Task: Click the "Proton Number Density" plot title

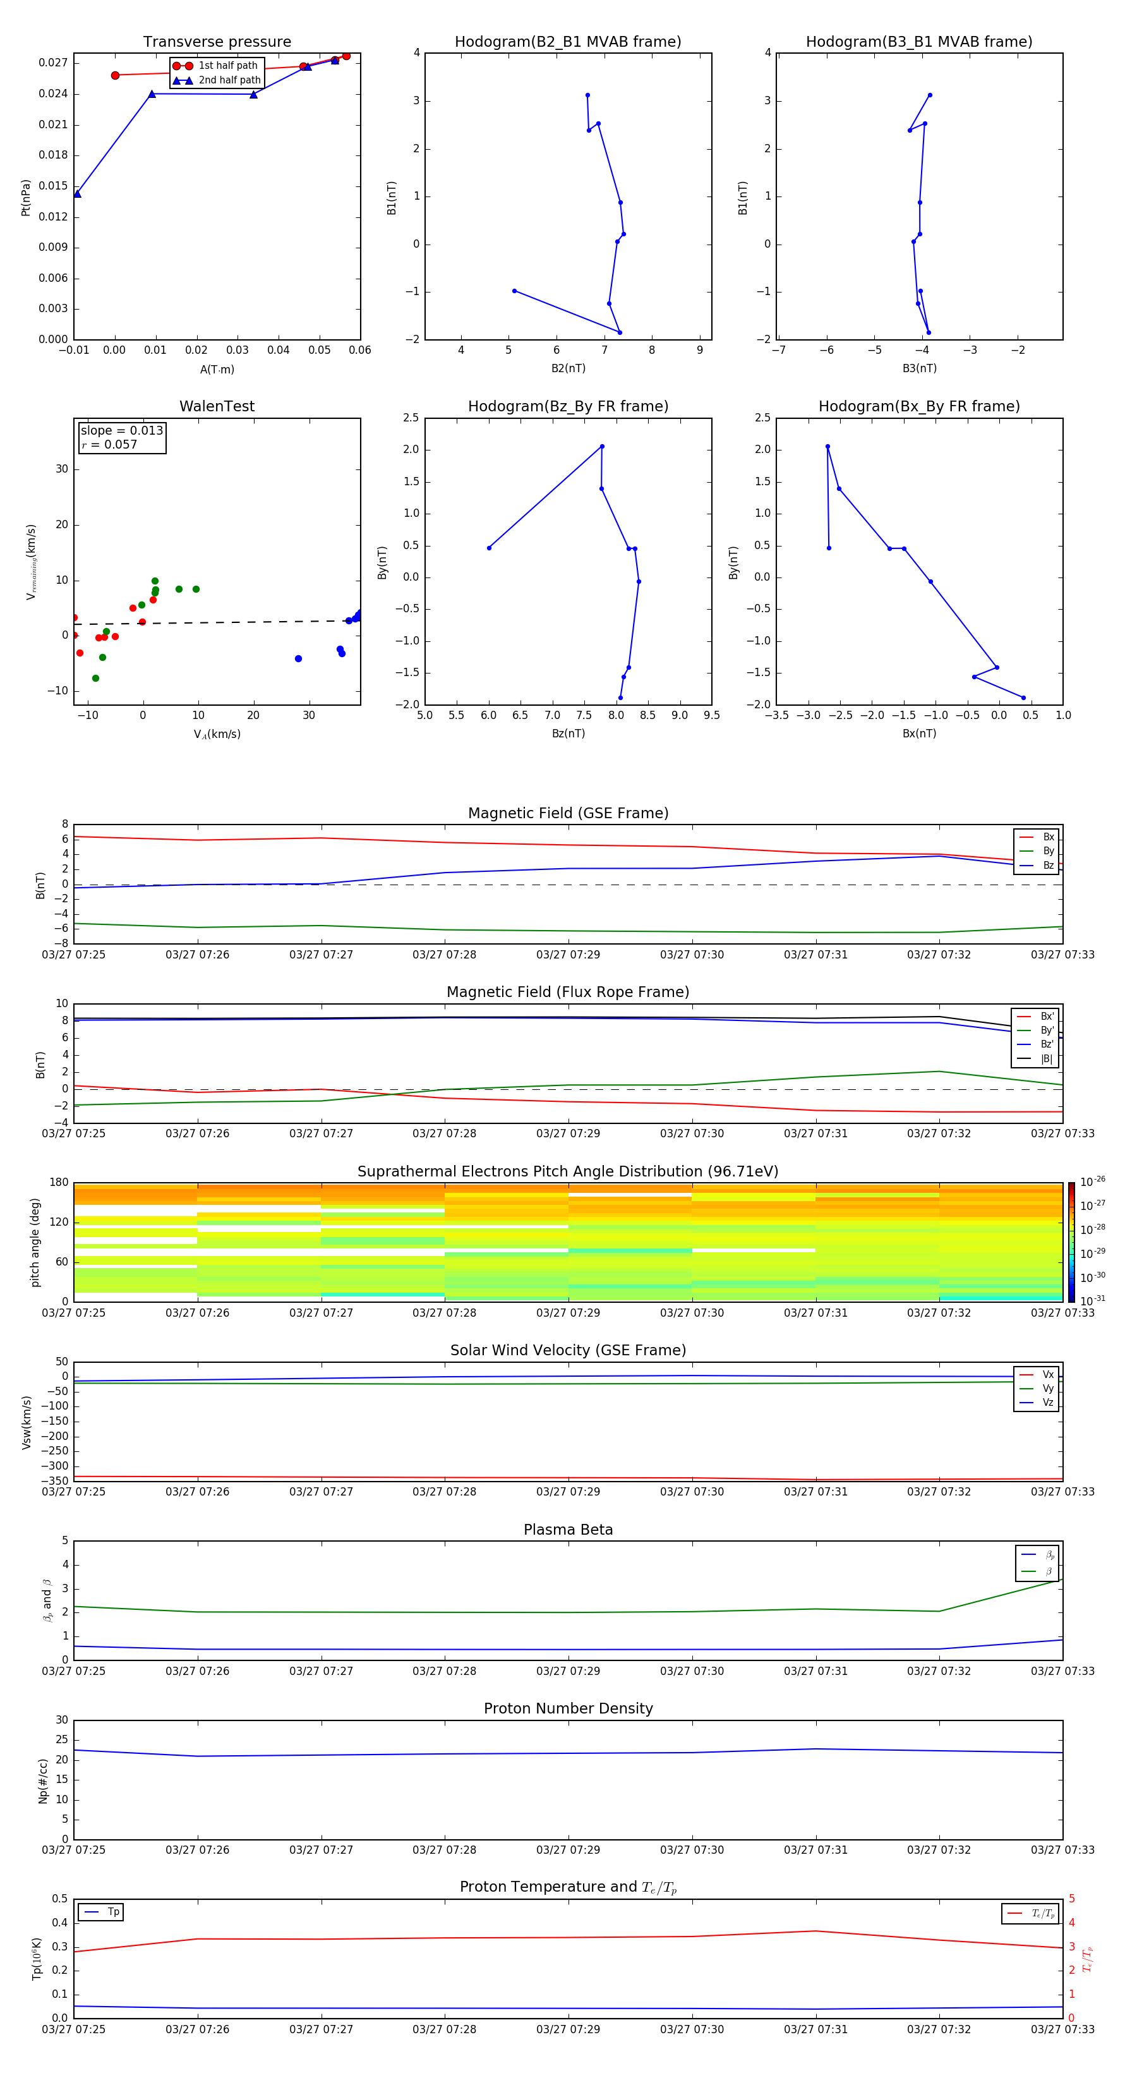Action: tap(568, 1708)
